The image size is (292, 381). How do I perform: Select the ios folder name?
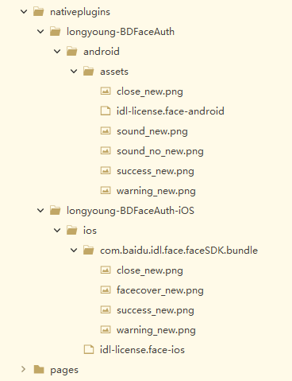pos(90,231)
